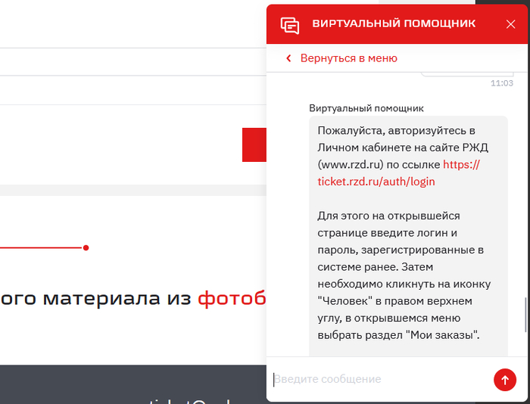The height and width of the screenshot is (404, 530).
Task: Click the 11:03 message timestamp
Action: [501, 83]
